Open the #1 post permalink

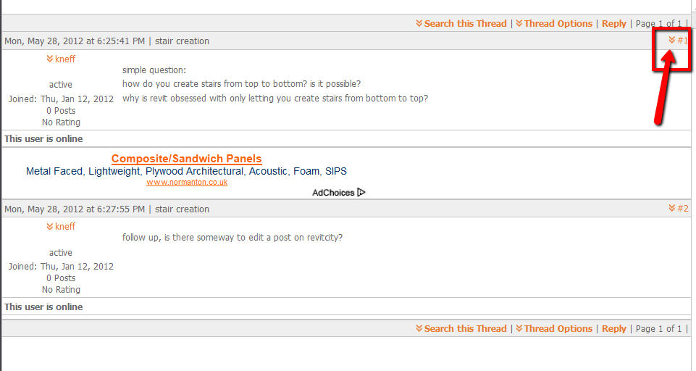(x=682, y=41)
